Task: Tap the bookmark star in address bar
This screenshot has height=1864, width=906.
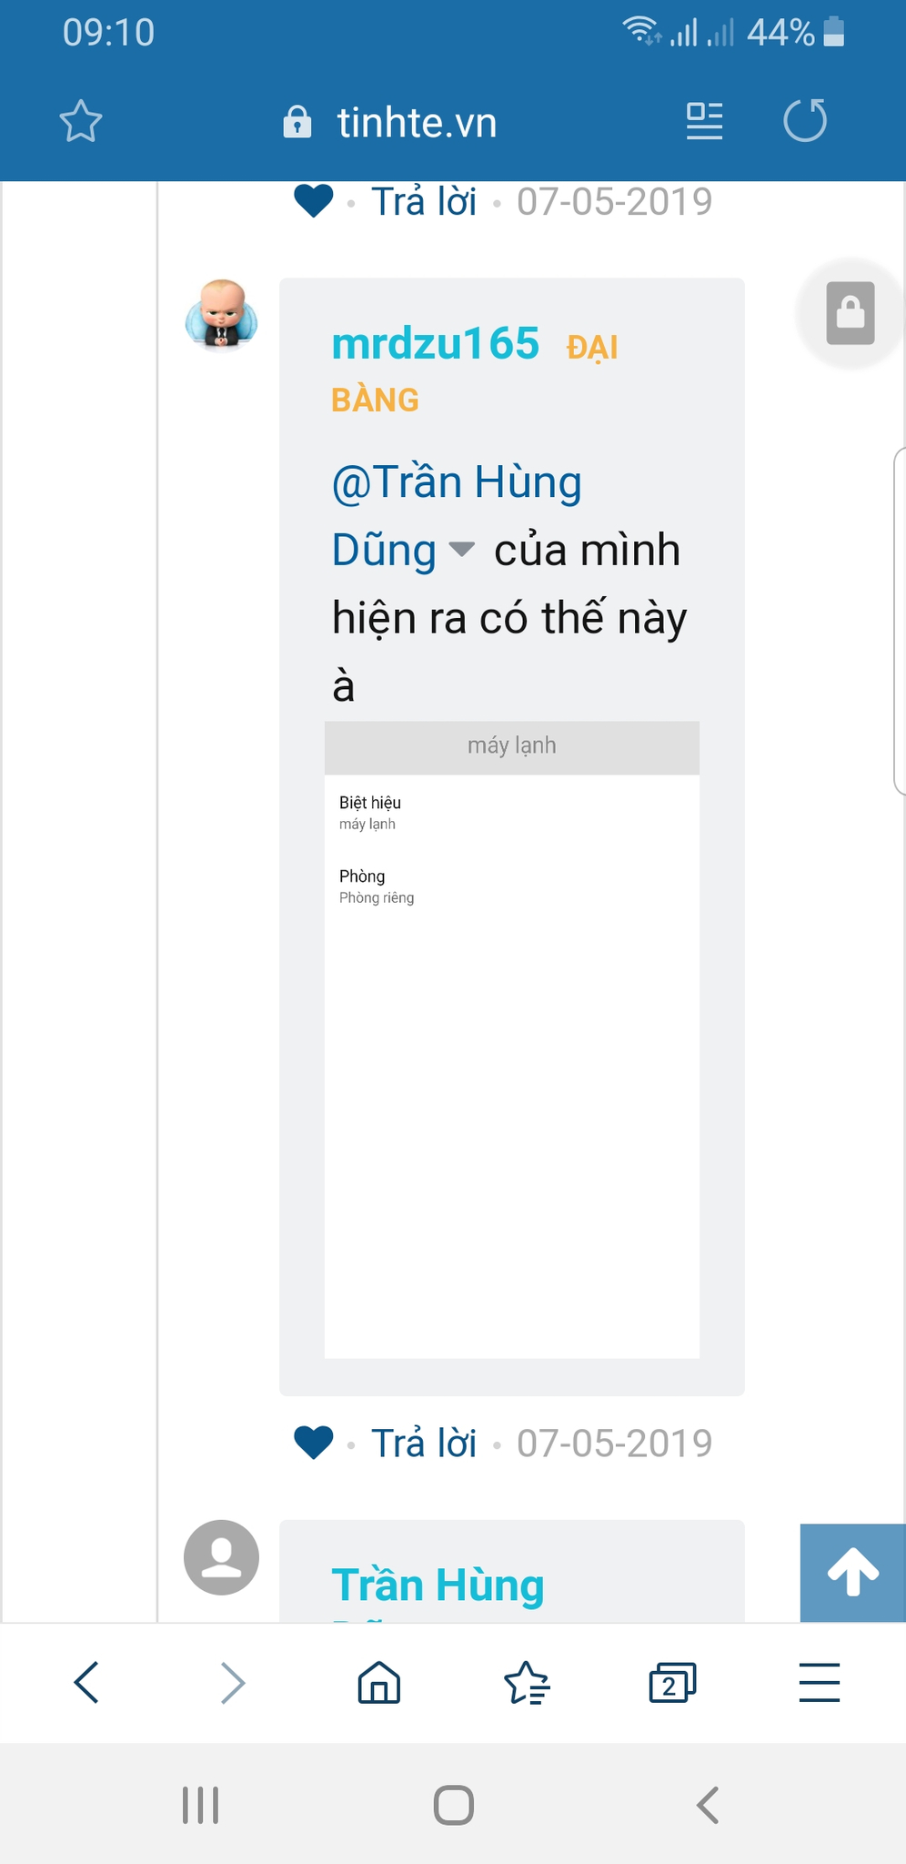Action: [x=81, y=121]
